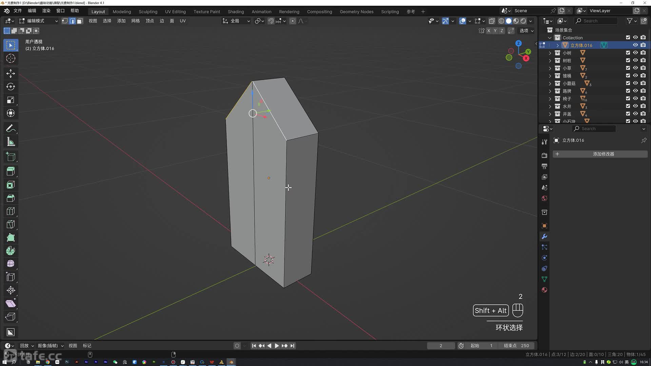
Task: Select the Rip Region tool
Action: (11, 317)
